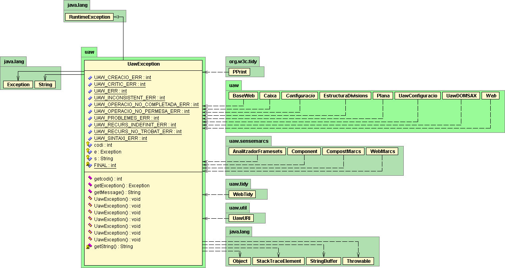Click the method icon next to getcodi()
The image size is (505, 268).
[90, 179]
